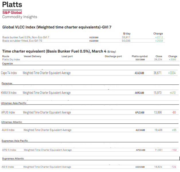The height and width of the screenshot is (172, 180).
Task: Click the APSI 5 Index label
Action: [x=9, y=150]
